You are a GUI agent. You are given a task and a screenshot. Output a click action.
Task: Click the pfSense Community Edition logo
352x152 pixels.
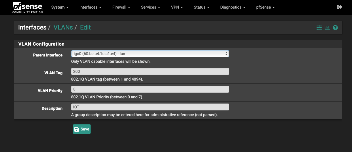tap(28, 8)
